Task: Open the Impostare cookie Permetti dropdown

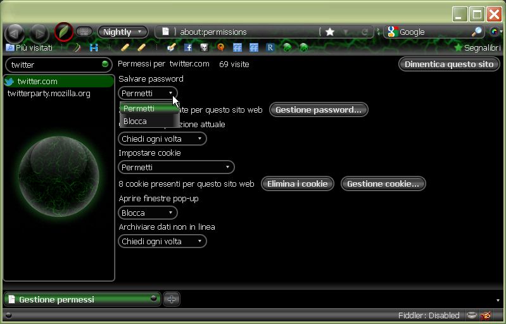Action: [176, 167]
